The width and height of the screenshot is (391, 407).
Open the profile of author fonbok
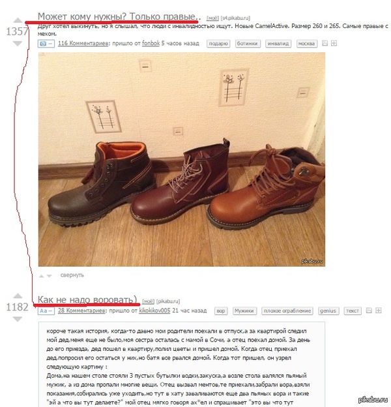(x=151, y=43)
